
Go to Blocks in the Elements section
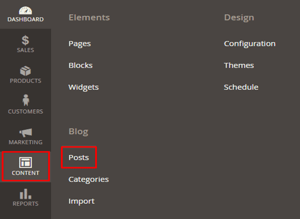(81, 65)
